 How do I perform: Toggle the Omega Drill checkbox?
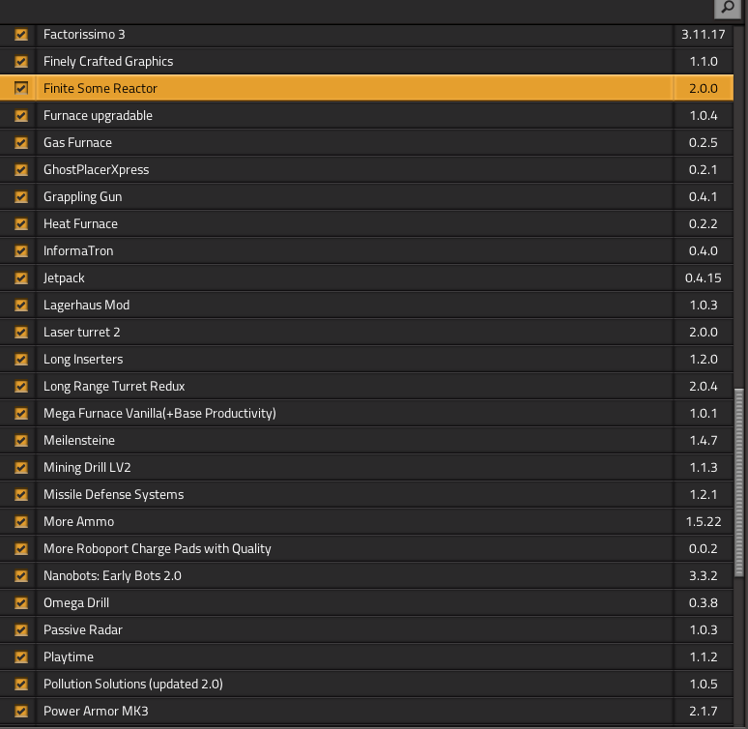click(x=21, y=603)
